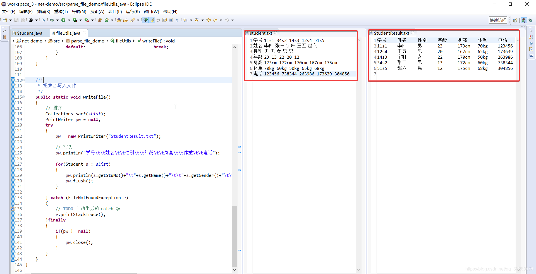This screenshot has height=274, width=536.
Task: Open the New file dropdown arrow
Action: pos(10,20)
